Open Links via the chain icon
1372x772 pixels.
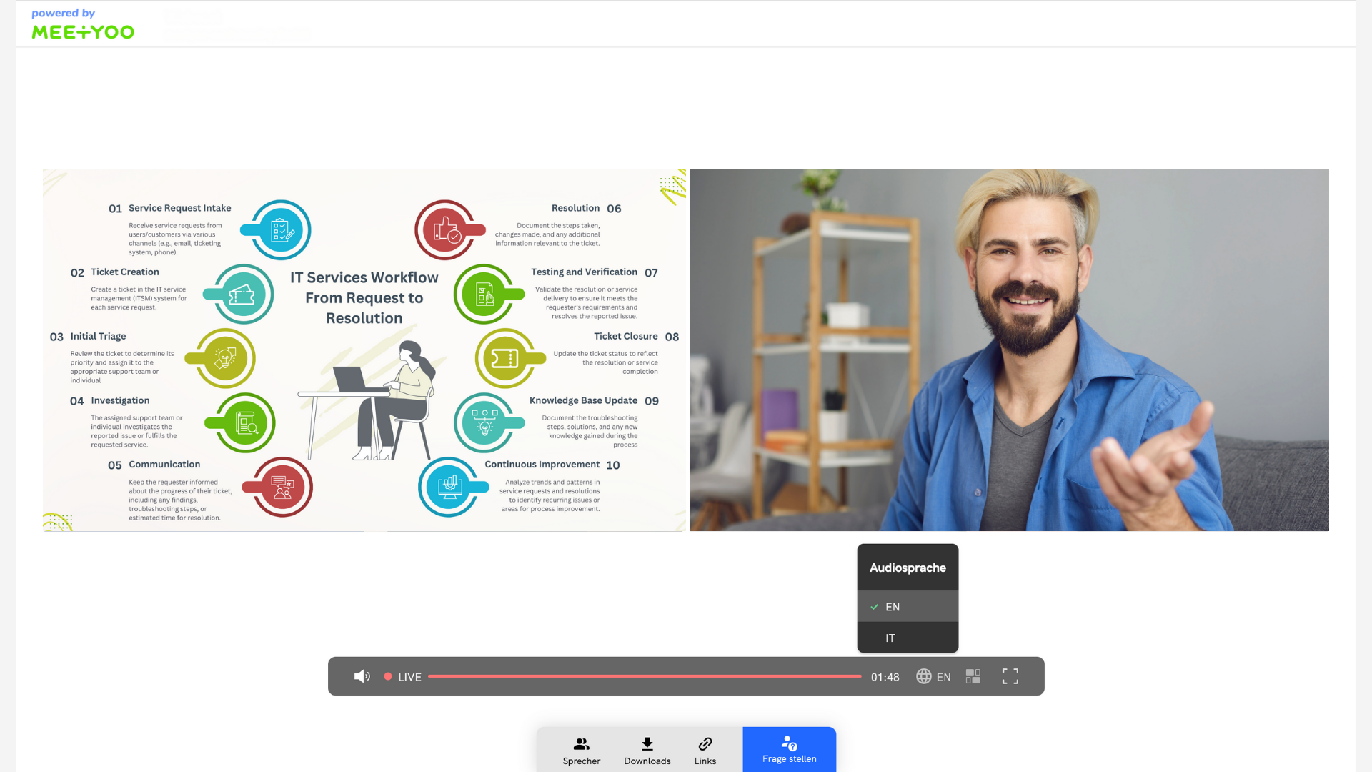tap(705, 743)
